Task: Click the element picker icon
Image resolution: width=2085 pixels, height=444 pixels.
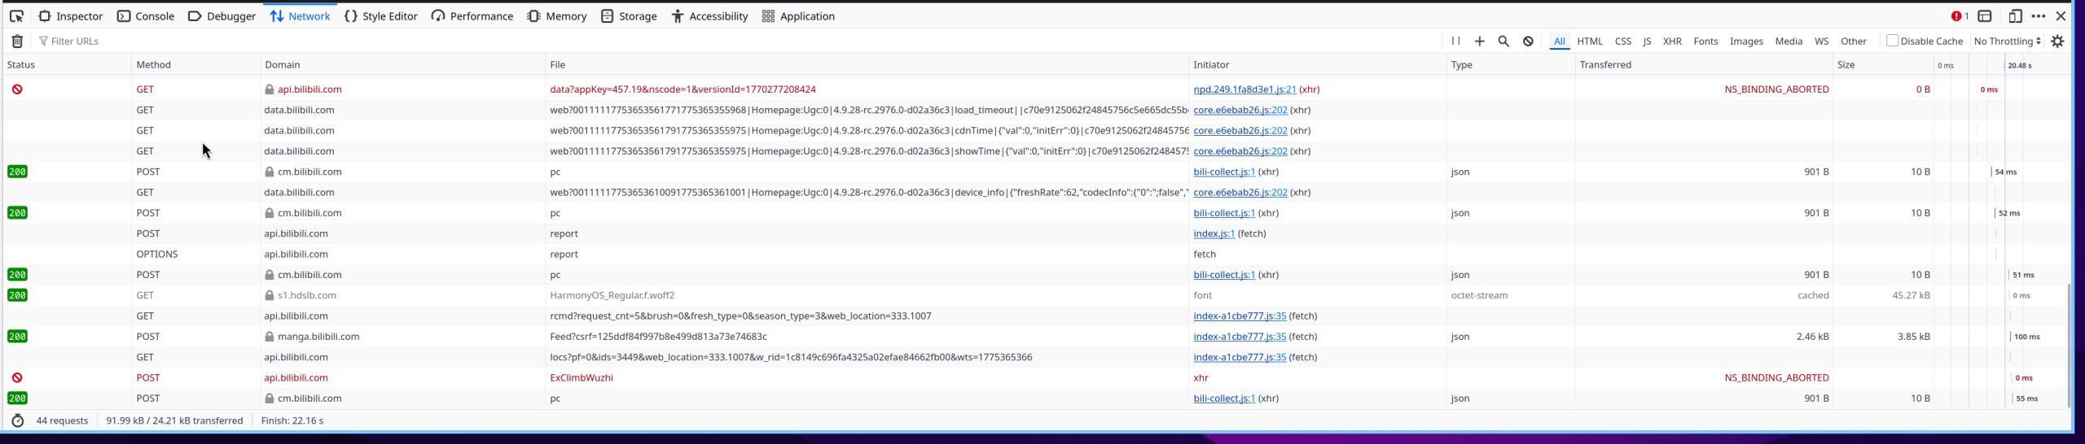Action: coord(16,16)
